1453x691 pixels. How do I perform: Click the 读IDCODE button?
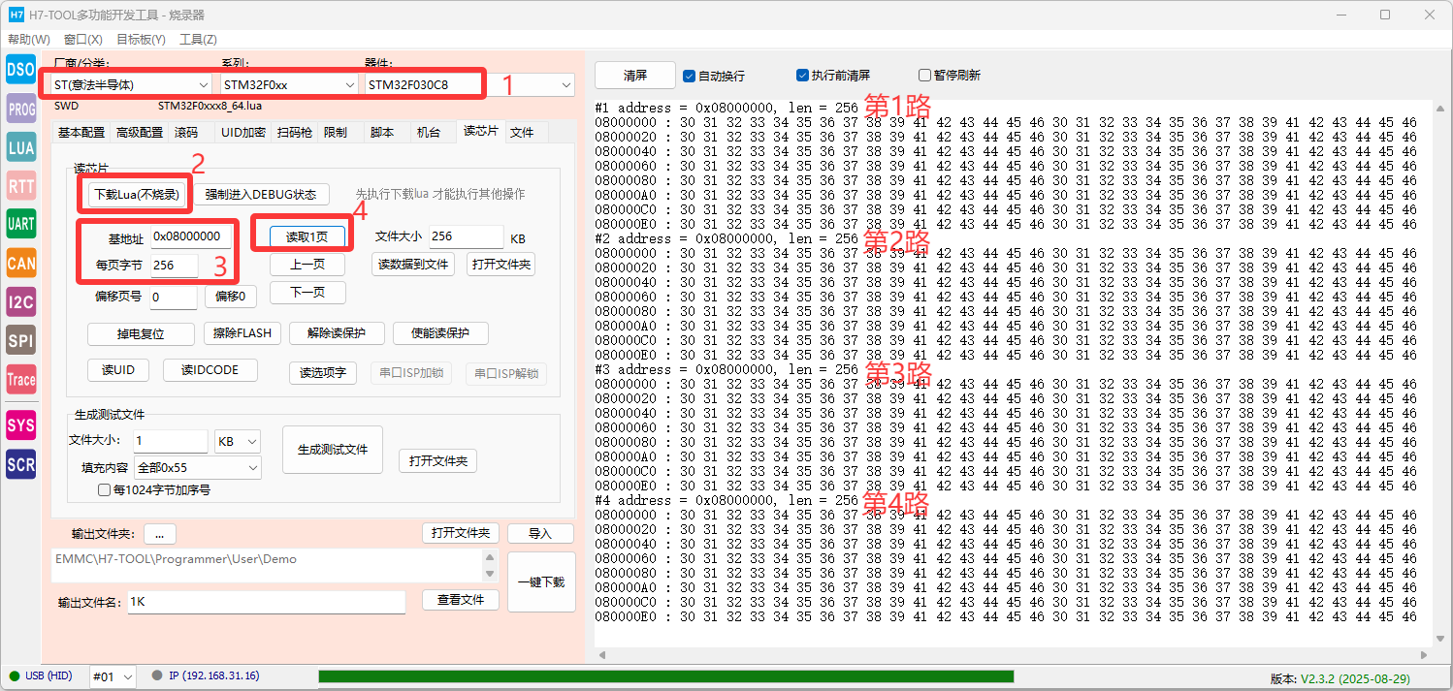pyautogui.click(x=209, y=370)
